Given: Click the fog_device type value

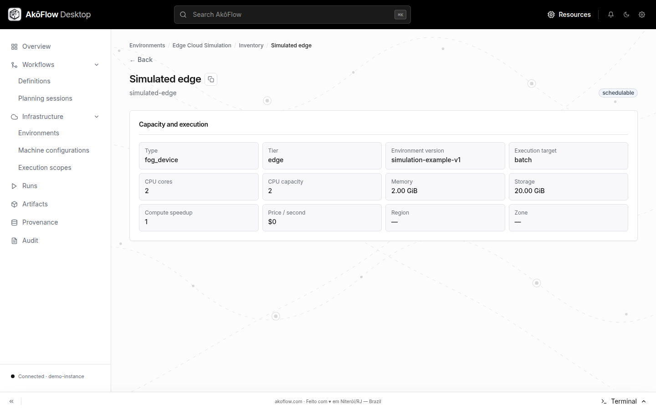Looking at the screenshot, I should (x=161, y=160).
